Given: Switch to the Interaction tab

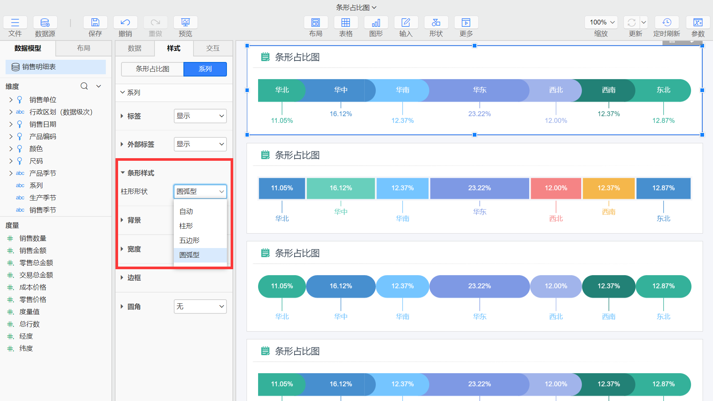Looking at the screenshot, I should coord(213,48).
